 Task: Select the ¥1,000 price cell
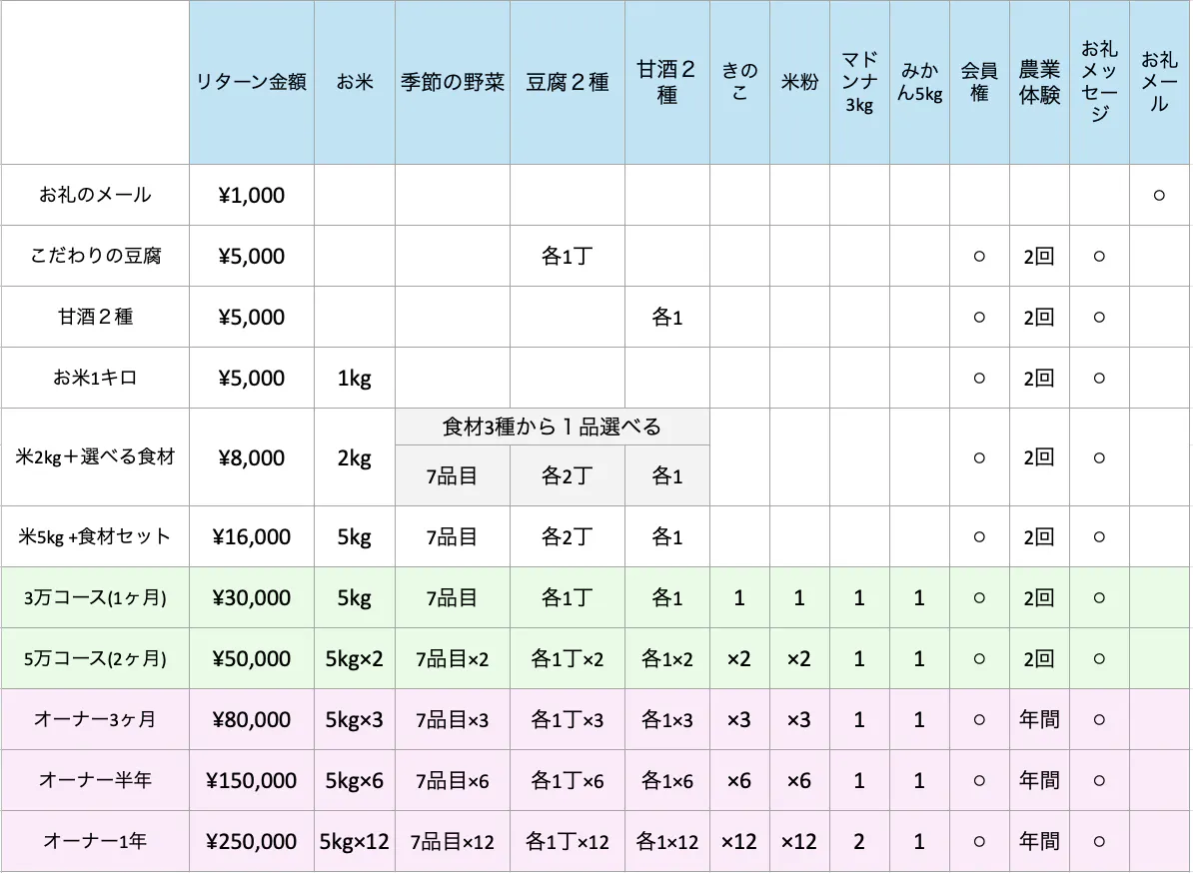pyautogui.click(x=251, y=195)
